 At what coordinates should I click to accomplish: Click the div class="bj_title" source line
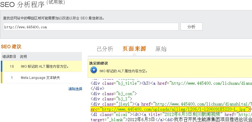[x=171, y=84]
